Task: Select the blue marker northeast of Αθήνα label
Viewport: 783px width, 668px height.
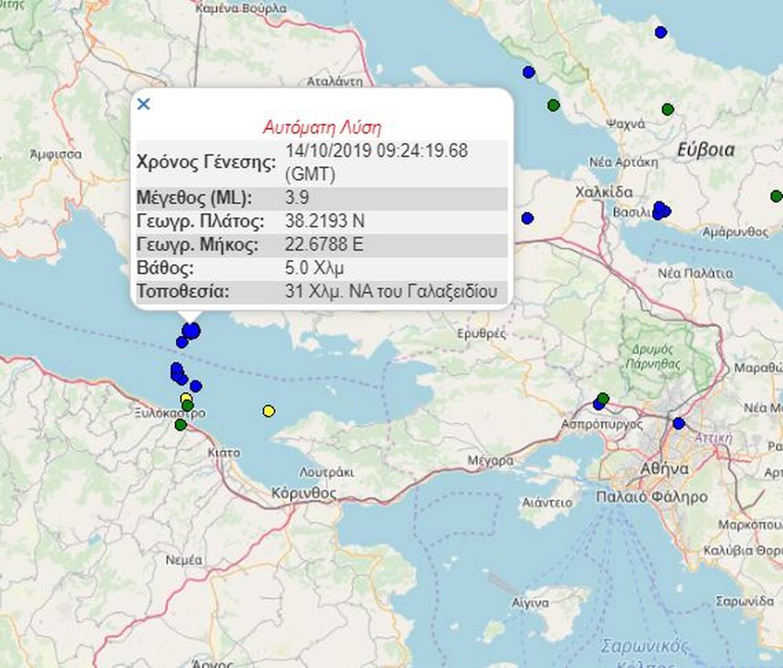Action: (679, 424)
